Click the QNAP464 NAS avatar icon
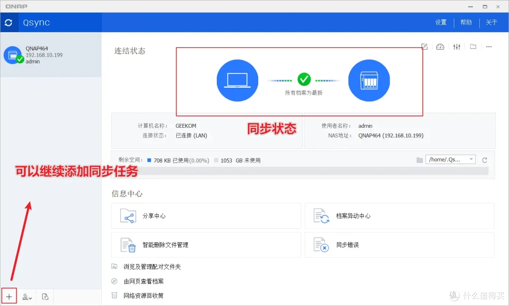509x306 pixels. [13, 55]
